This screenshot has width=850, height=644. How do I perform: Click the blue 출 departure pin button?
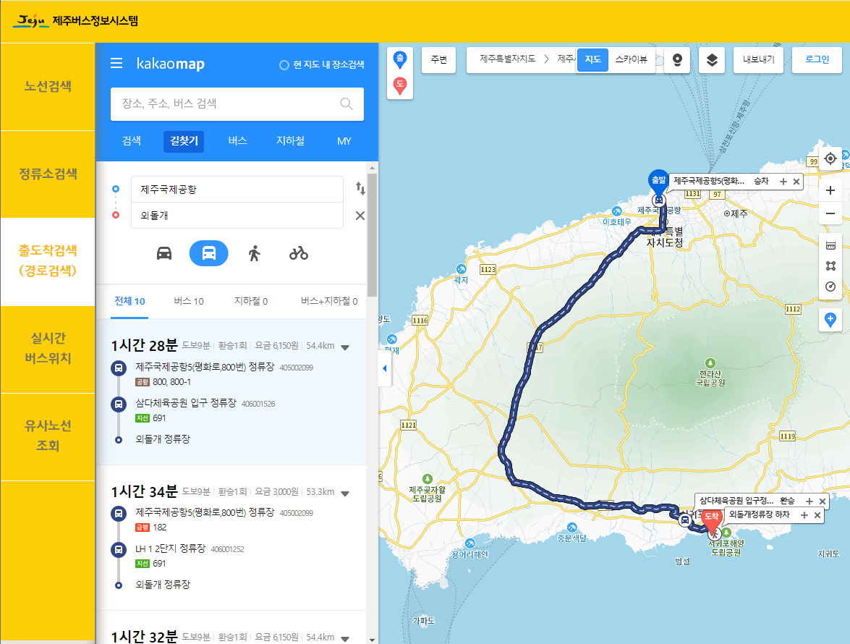(400, 59)
